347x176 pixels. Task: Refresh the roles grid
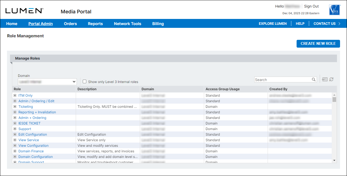pyautogui.click(x=331, y=80)
